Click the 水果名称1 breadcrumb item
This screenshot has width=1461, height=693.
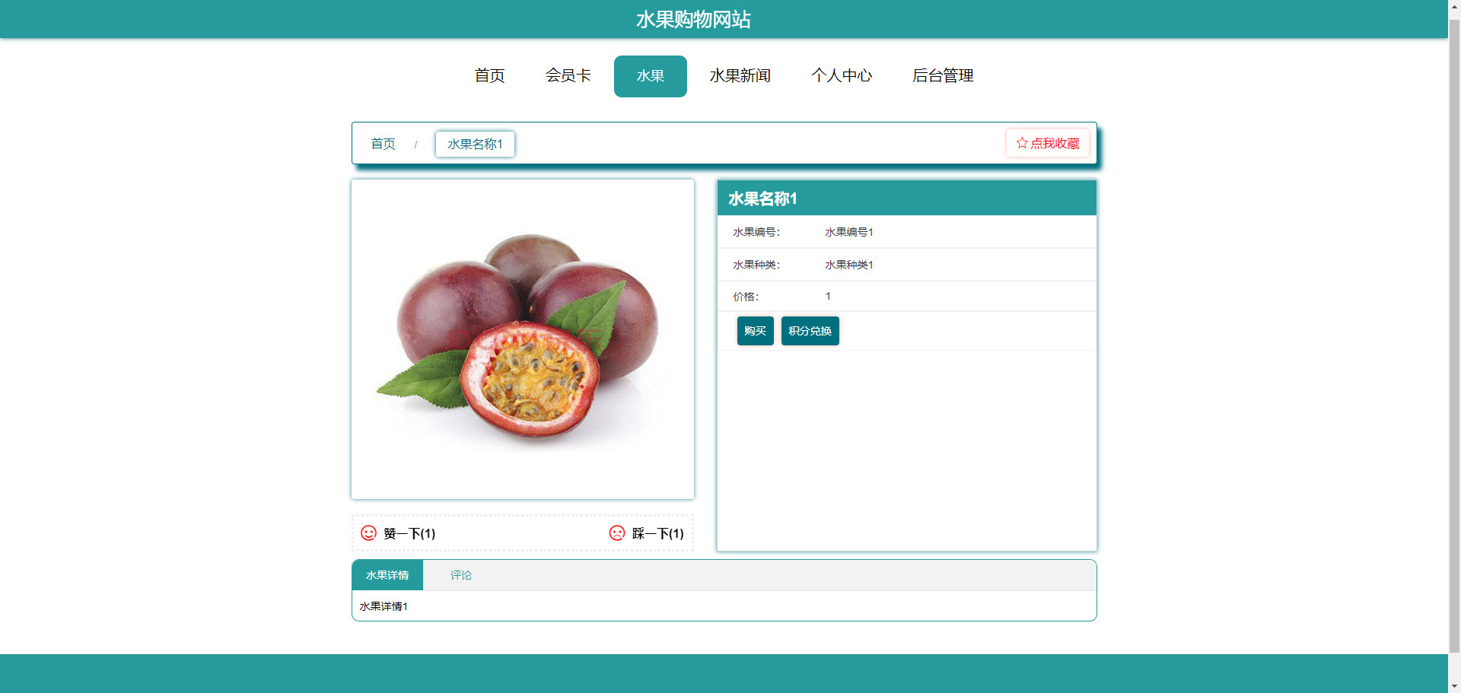coord(475,144)
